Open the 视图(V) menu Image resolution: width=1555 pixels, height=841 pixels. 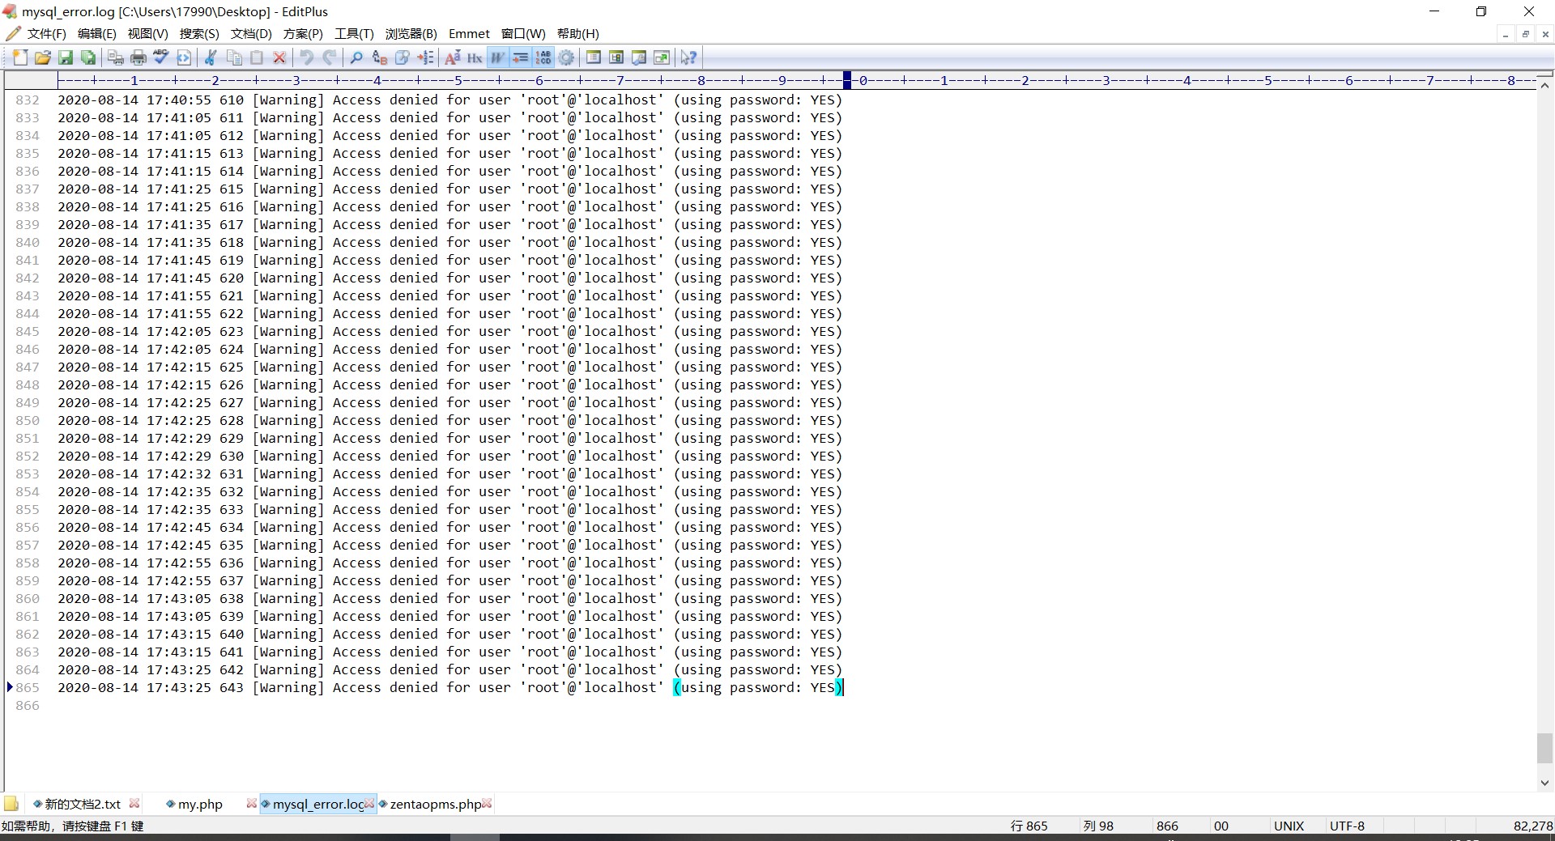(x=148, y=34)
